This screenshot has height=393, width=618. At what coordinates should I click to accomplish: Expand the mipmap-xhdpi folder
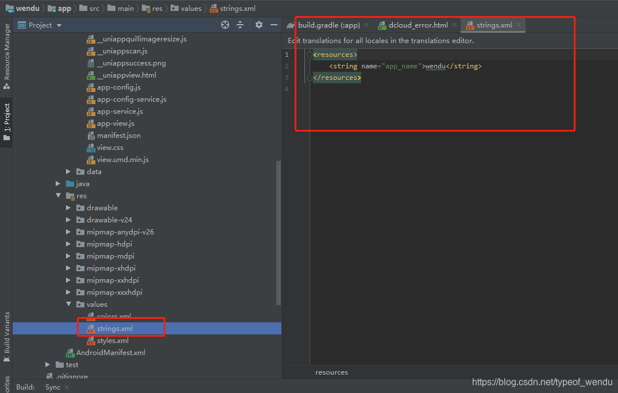[68, 268]
